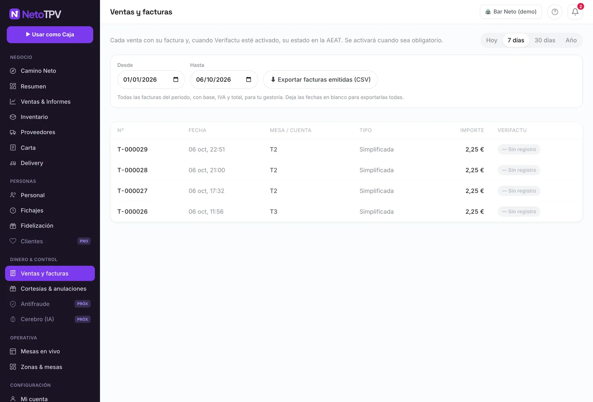Go to Cortesías & anulaciones
Viewport: 593px width, 402px height.
(x=50, y=289)
